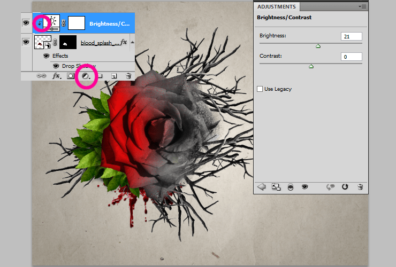This screenshot has width=396, height=267.
Task: Click the Create New Group folder icon
Action: [100, 76]
